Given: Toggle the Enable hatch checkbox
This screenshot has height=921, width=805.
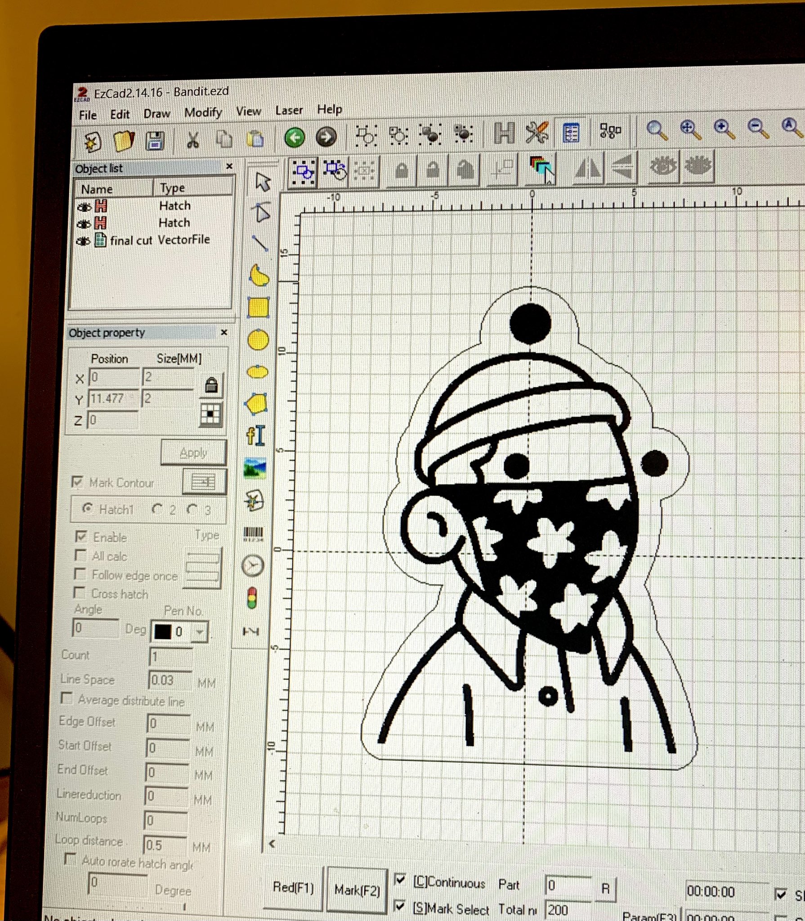Looking at the screenshot, I should coord(81,537).
